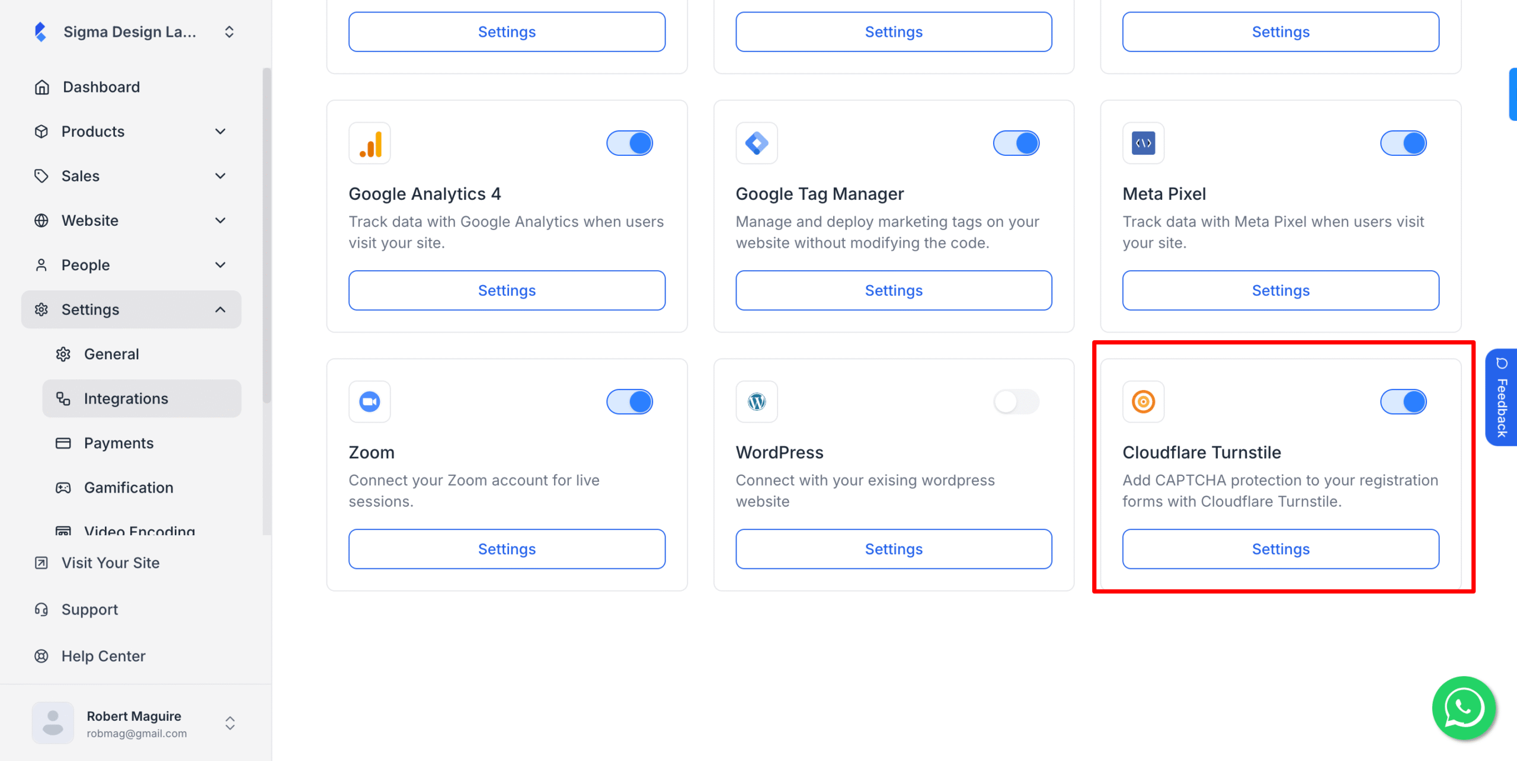The width and height of the screenshot is (1517, 761).
Task: Disable the Google Tag Manager toggle
Action: 1016,143
